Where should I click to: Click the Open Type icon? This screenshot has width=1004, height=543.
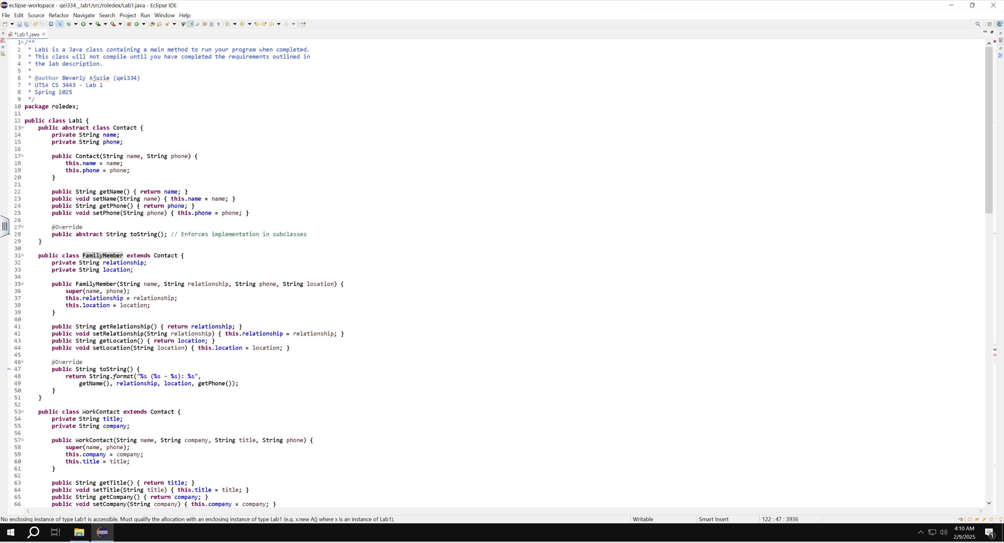point(152,24)
